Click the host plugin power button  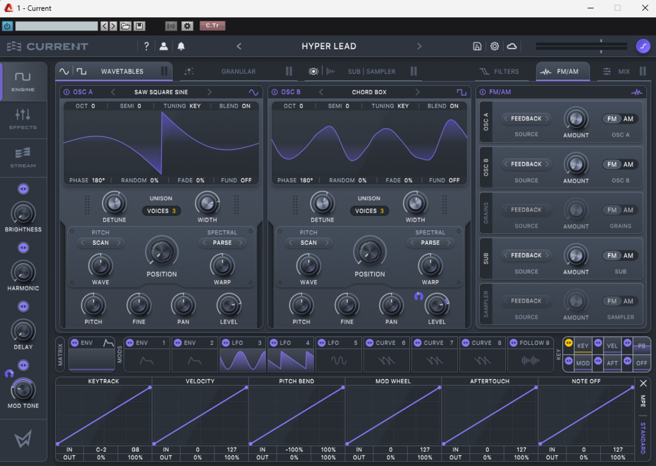point(7,26)
